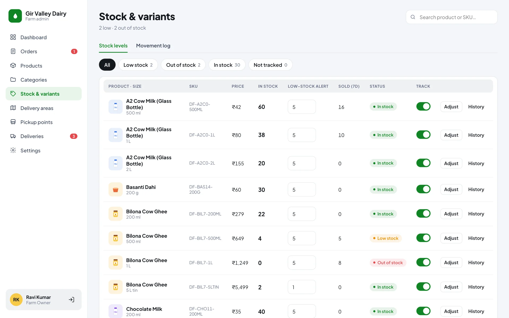The height and width of the screenshot is (318, 509).
Task: Click Adjust for A2 Cow Milk 2 L
Action: [451, 164]
